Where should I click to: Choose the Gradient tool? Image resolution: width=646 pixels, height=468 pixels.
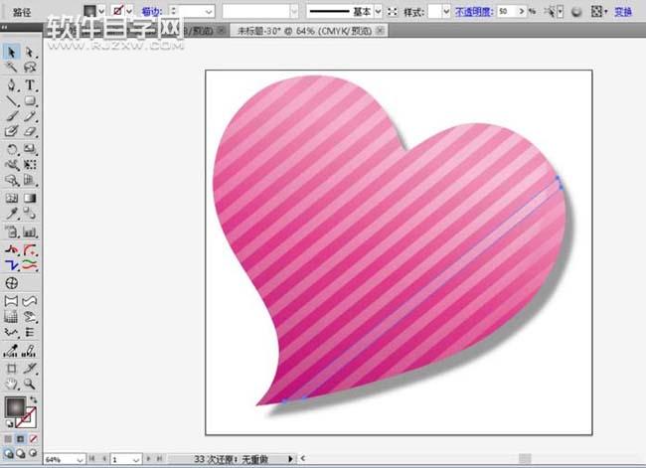[30, 198]
